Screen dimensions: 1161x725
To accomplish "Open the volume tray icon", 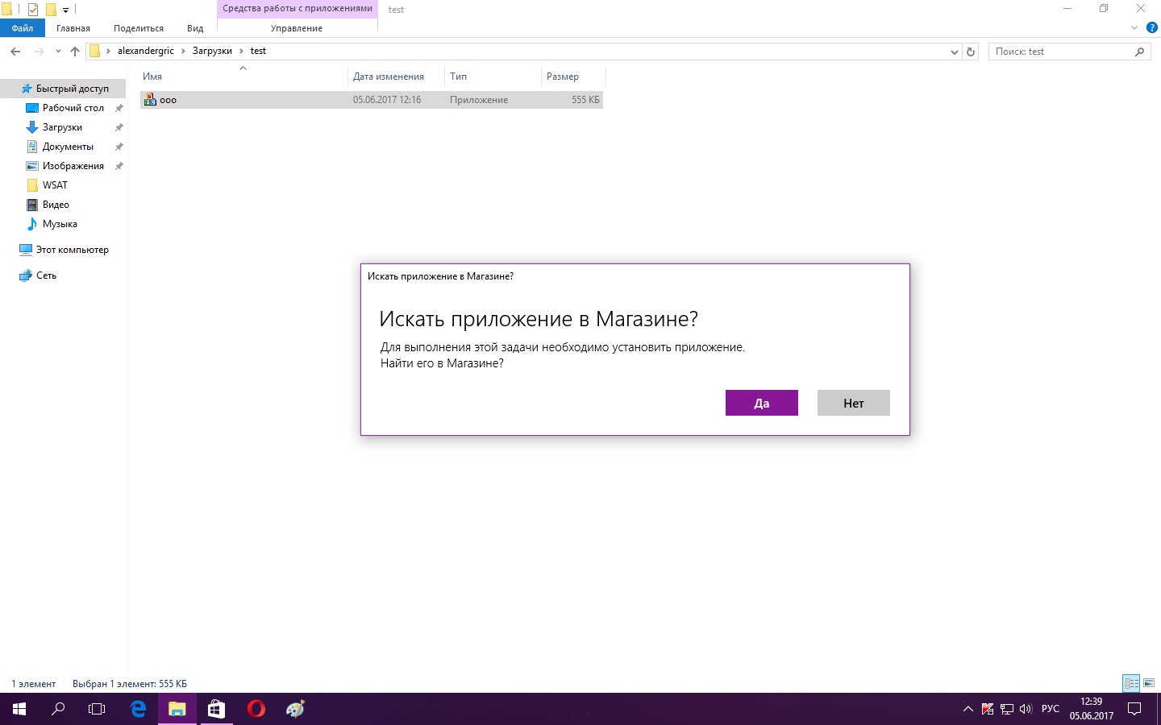I will [x=1026, y=709].
